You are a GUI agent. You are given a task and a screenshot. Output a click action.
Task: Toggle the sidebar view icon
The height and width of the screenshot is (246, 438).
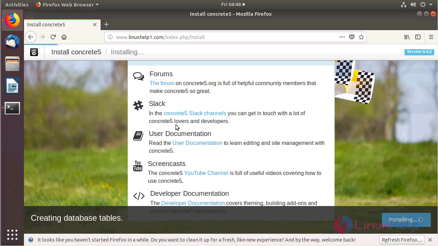(x=418, y=37)
